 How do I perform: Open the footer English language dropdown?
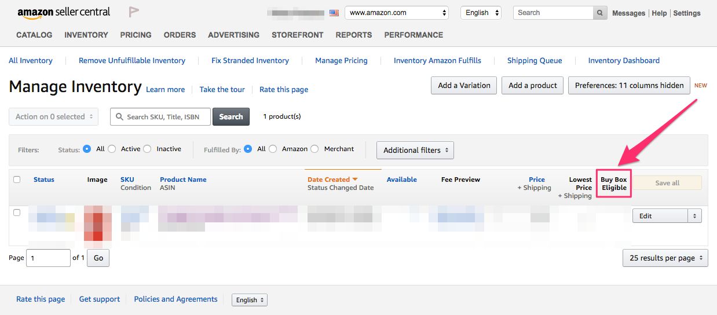250,300
